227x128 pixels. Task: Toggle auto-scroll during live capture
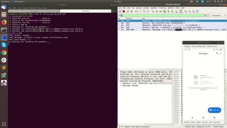[x=176, y=11]
